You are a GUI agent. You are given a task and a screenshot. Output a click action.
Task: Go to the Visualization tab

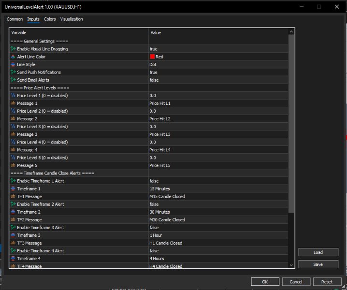pyautogui.click(x=72, y=19)
